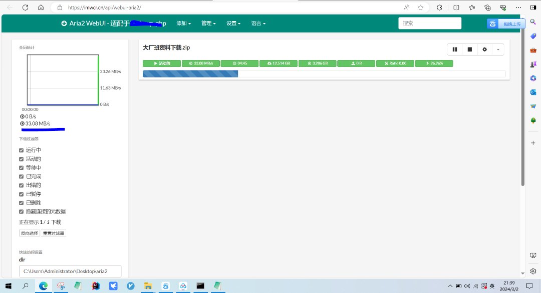
Task: Expand download options caret beside gear
Action: pos(498,49)
